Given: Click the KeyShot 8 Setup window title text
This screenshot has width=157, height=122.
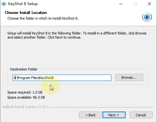Looking at the screenshot, I should [x=23, y=4].
